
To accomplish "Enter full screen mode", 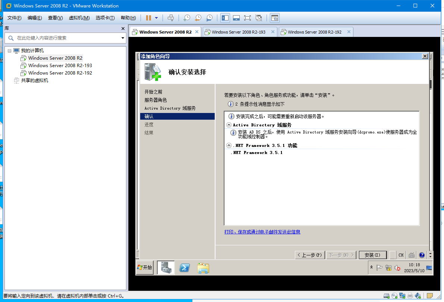I will (248, 18).
